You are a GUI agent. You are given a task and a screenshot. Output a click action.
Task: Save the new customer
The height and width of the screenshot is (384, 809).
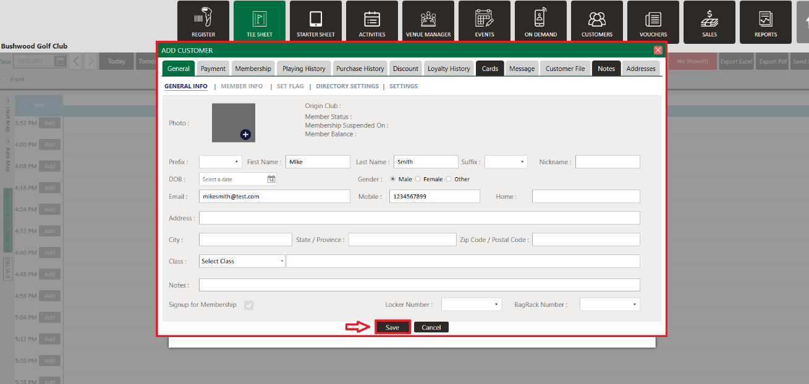[x=392, y=327]
